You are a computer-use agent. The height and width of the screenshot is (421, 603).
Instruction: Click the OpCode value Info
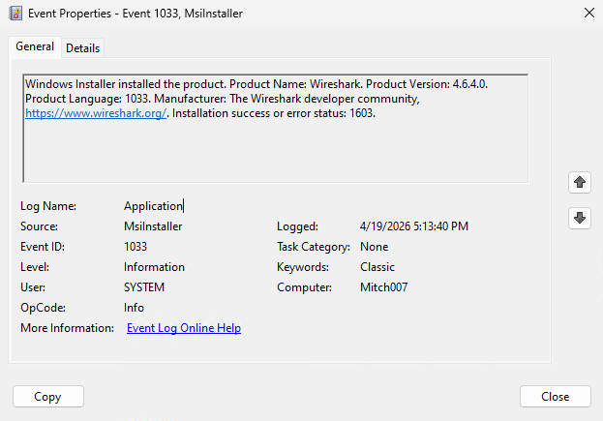(134, 308)
